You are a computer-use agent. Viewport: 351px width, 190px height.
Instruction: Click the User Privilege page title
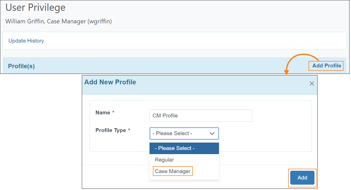click(35, 7)
